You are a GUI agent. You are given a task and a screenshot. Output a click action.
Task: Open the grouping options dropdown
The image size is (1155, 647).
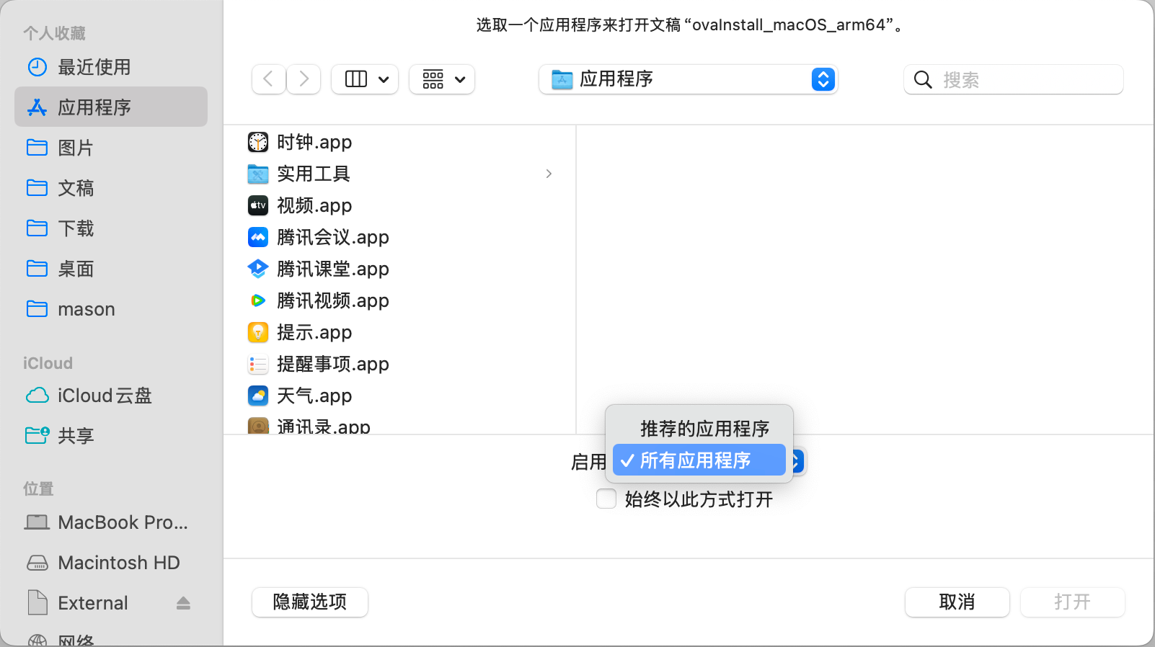coord(442,79)
